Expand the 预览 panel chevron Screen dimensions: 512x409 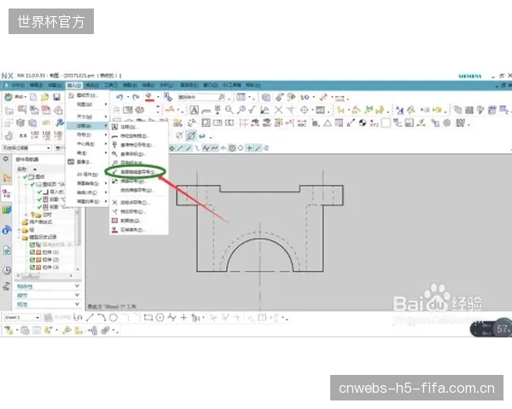pyautogui.click(x=78, y=304)
